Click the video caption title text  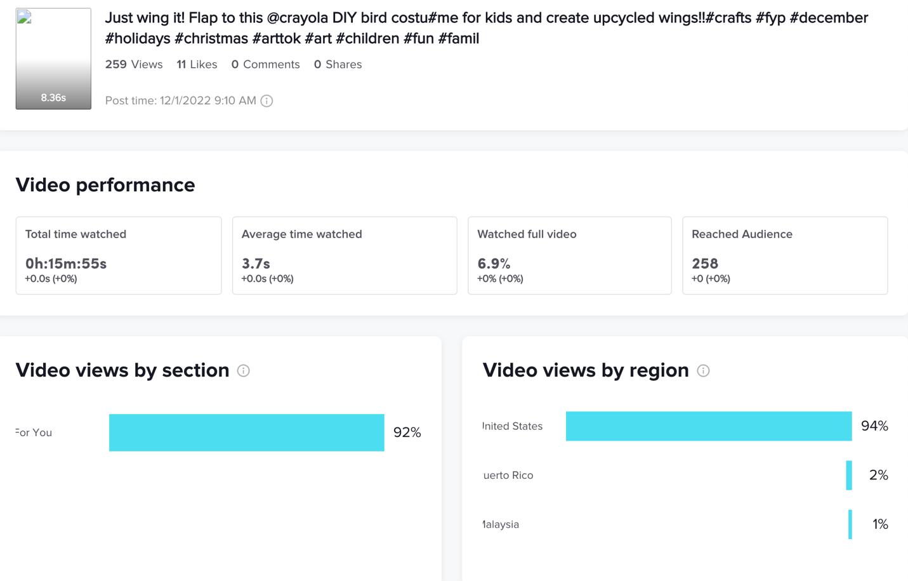486,28
